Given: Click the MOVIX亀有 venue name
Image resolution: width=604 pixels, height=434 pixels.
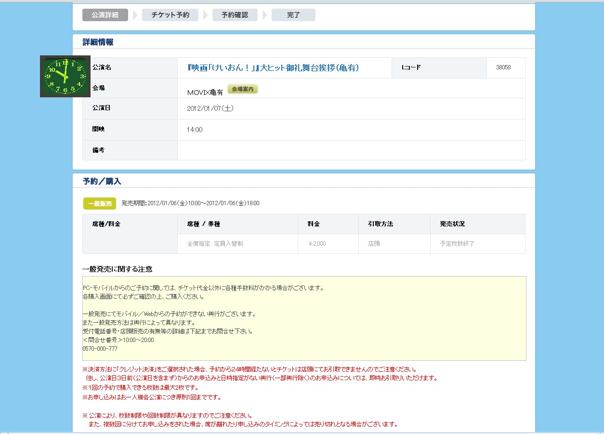Looking at the screenshot, I should click(x=205, y=92).
